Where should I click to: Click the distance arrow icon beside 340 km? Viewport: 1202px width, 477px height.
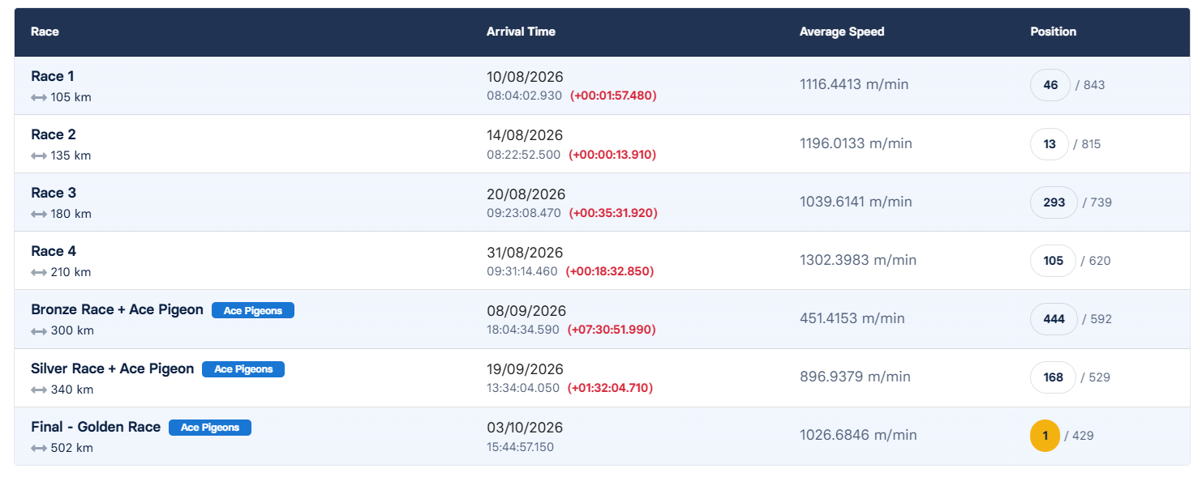(x=39, y=390)
